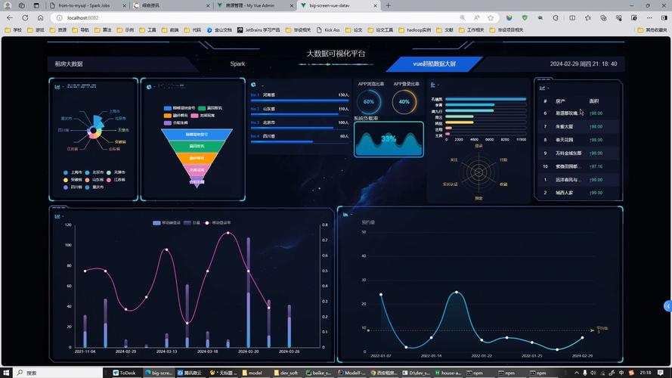Add page to favorites star icon
The image size is (672, 378).
(x=491, y=18)
